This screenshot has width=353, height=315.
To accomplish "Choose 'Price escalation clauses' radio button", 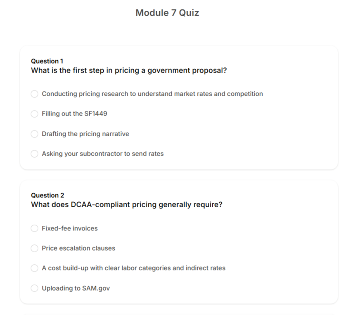I will 35,248.
